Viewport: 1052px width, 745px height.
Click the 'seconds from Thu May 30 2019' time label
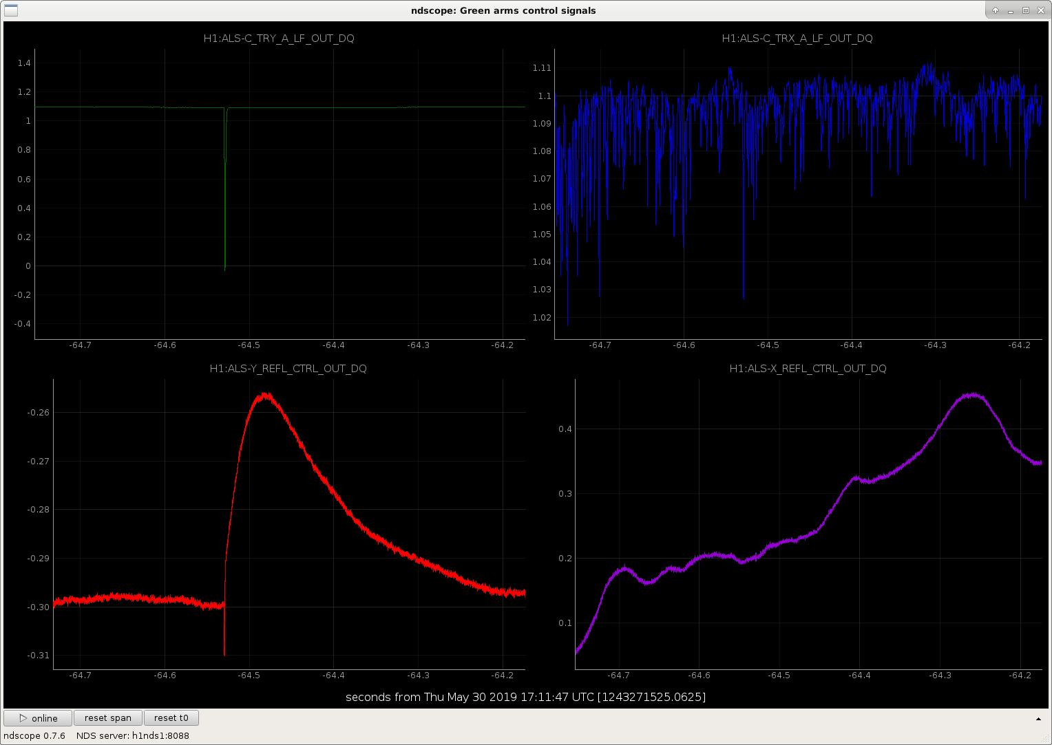click(525, 697)
